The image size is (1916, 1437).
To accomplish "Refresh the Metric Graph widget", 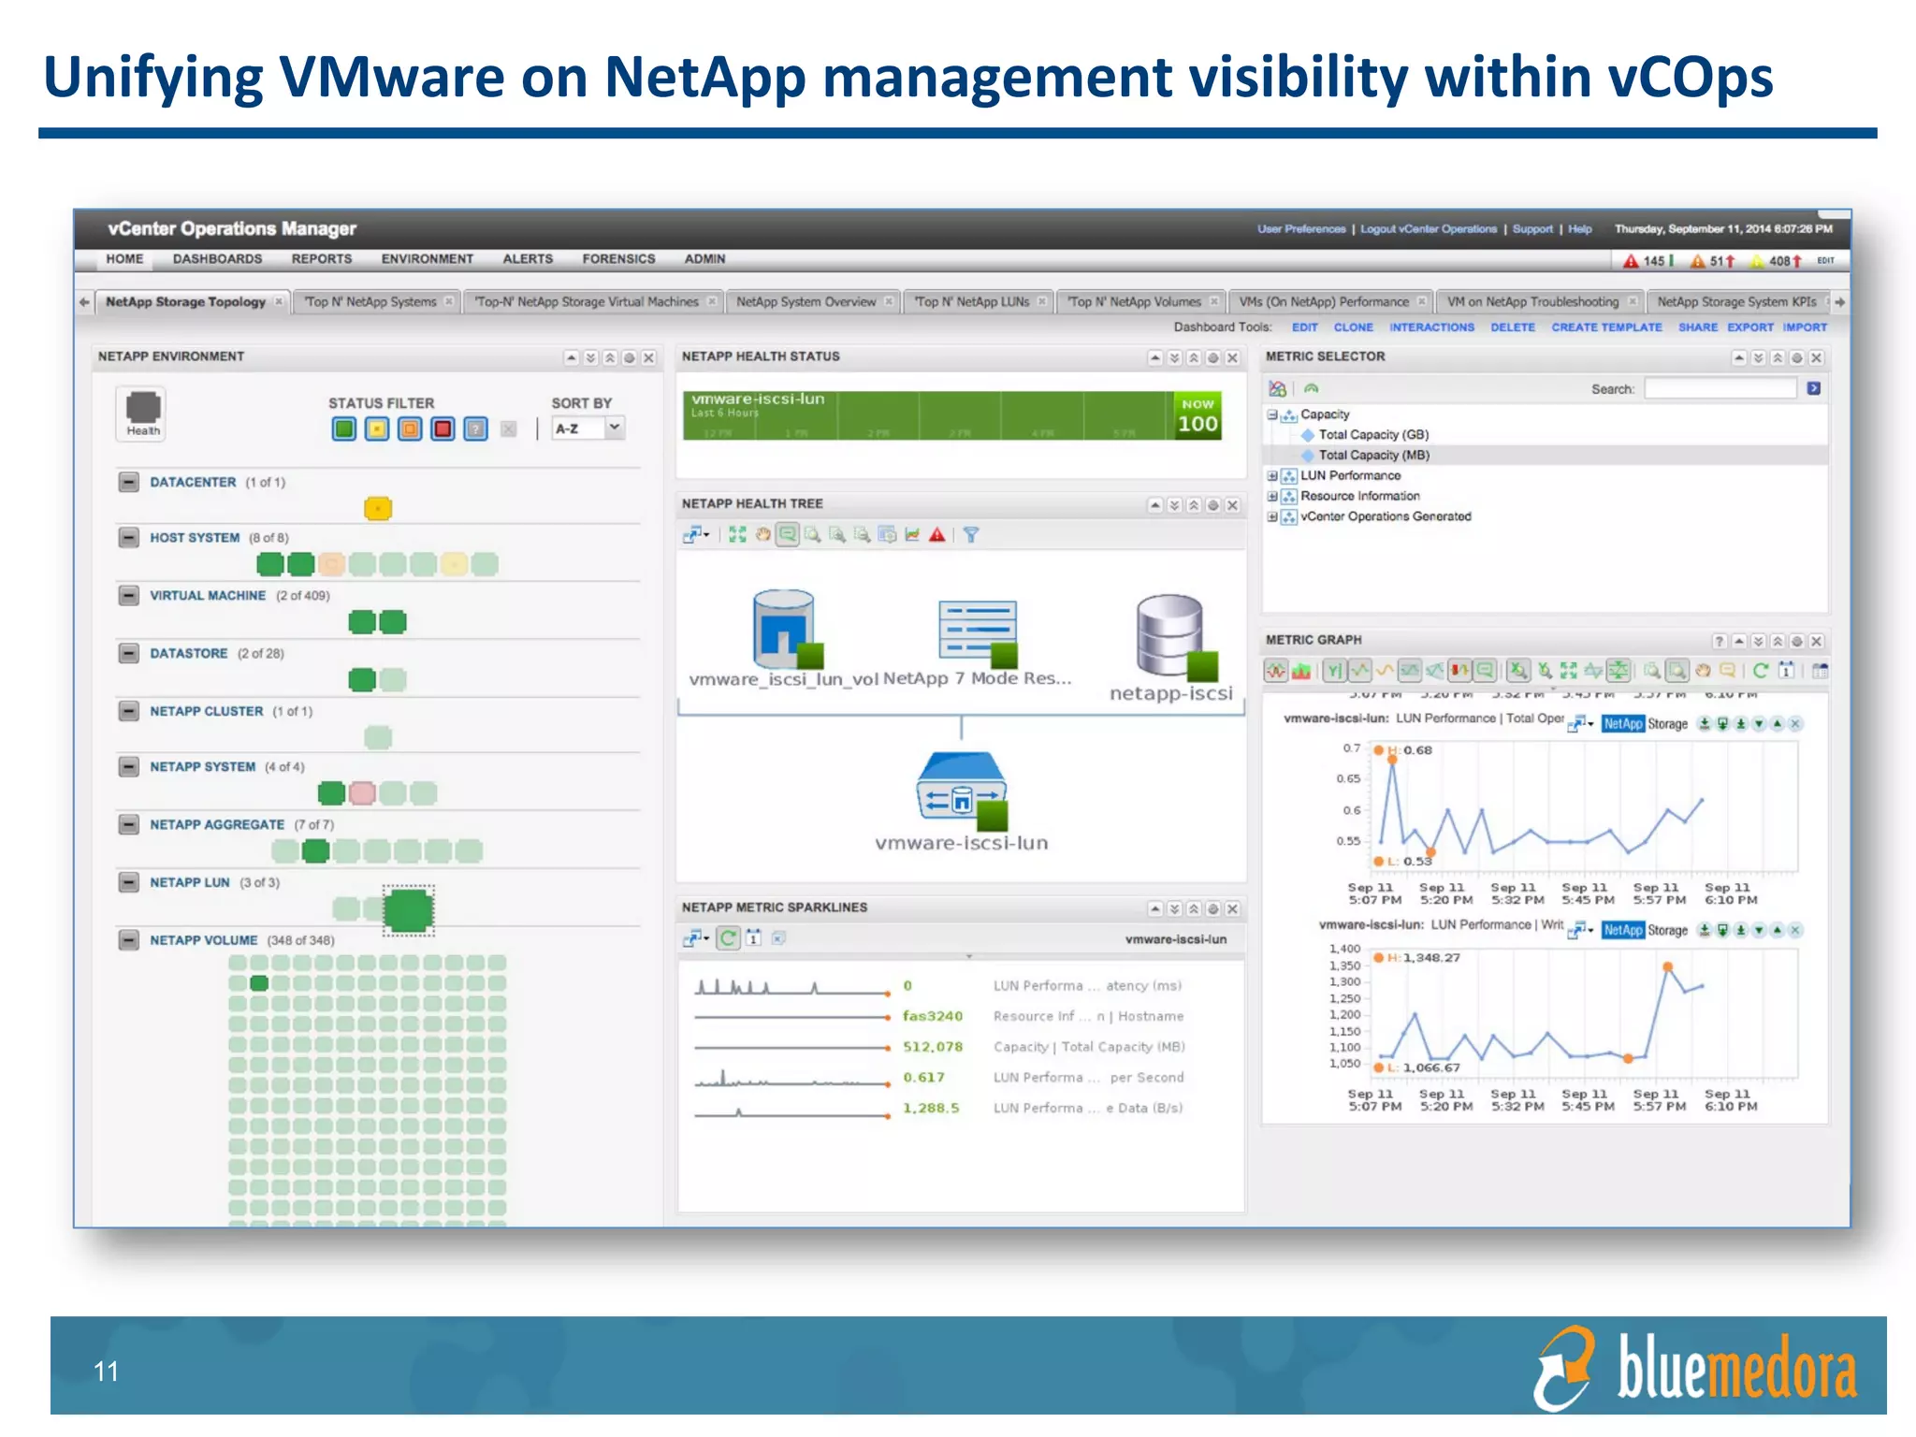I will click(1760, 670).
